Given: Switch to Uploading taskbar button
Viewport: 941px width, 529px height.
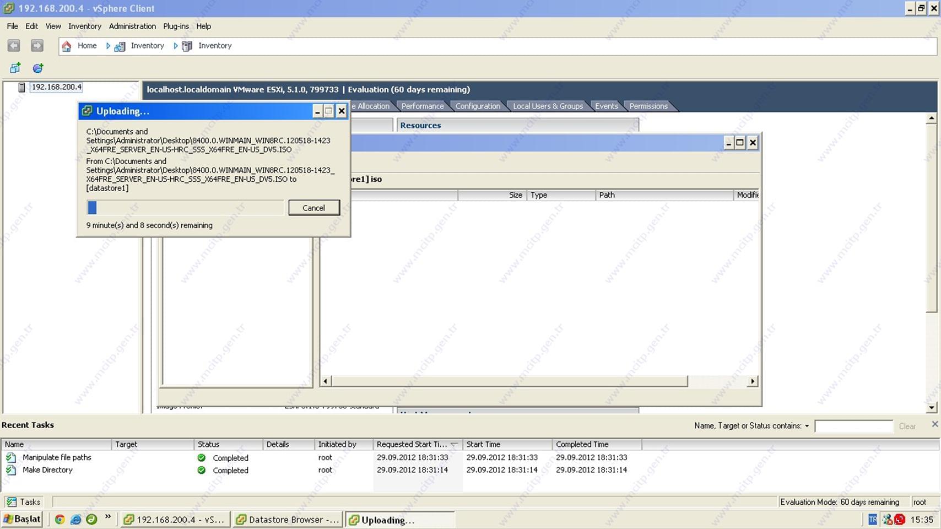Looking at the screenshot, I should 400,520.
